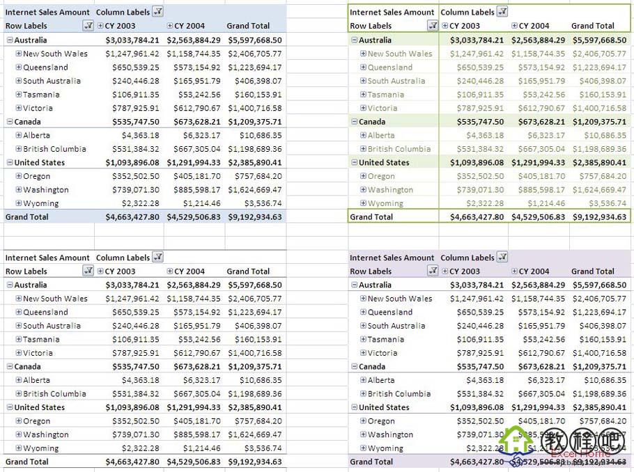Screen dimensions: 634x472
Task: Open Column Labels filter in bottom-left table
Action: 157,257
